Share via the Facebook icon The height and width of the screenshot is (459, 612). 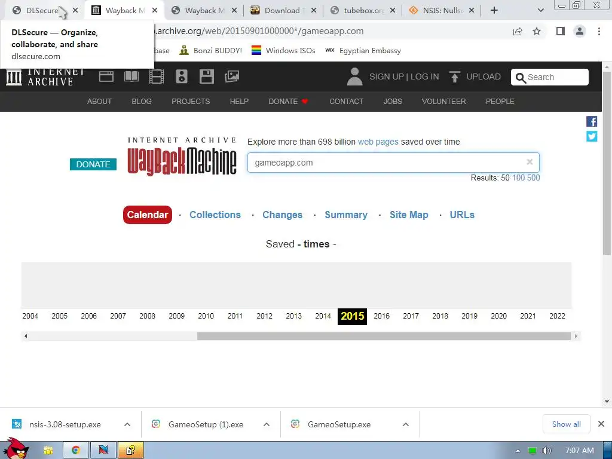tap(592, 121)
